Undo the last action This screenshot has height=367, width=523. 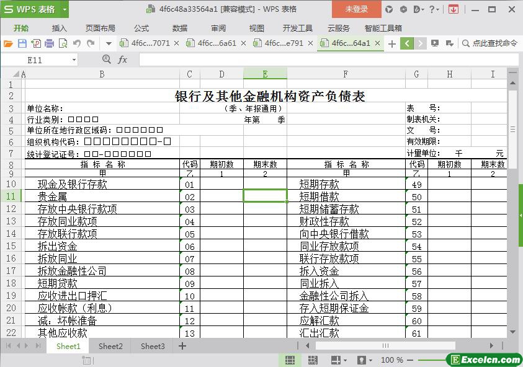point(77,43)
